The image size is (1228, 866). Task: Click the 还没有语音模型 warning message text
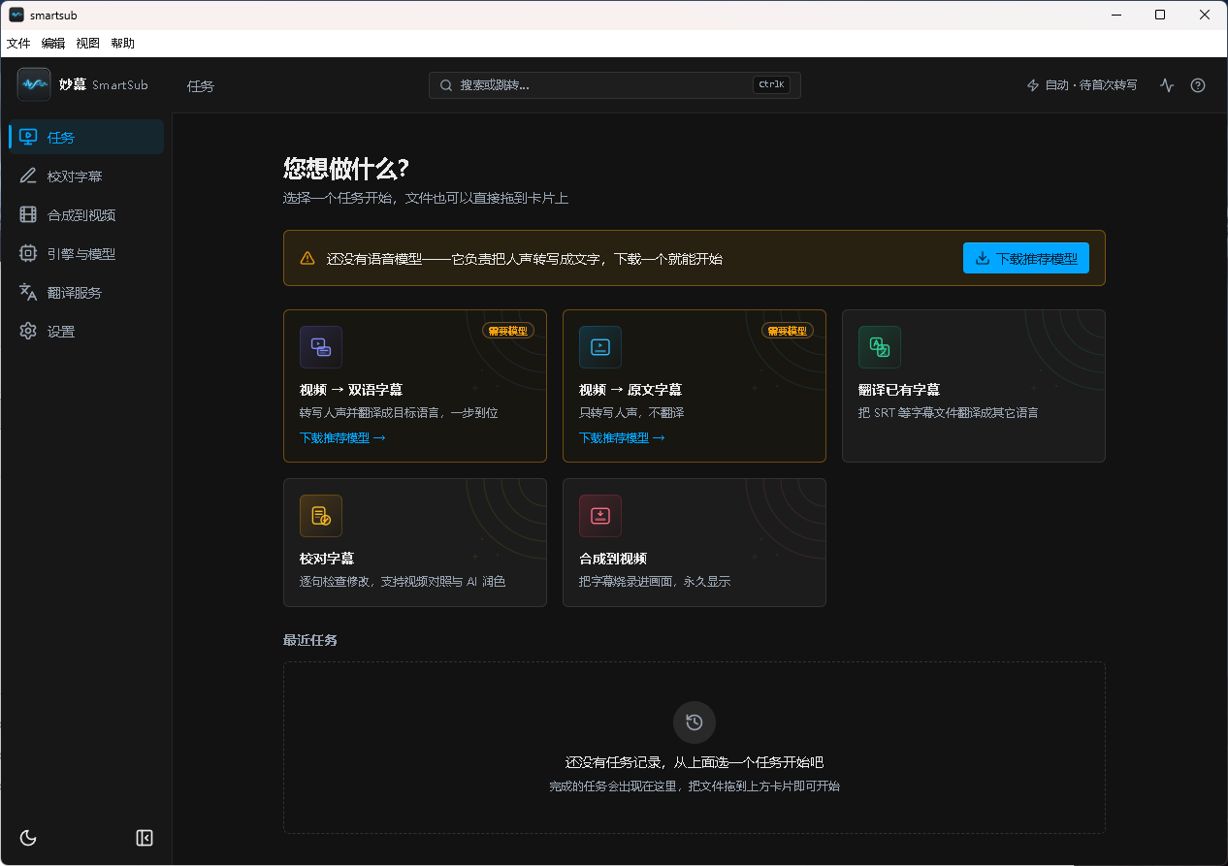tap(525, 259)
